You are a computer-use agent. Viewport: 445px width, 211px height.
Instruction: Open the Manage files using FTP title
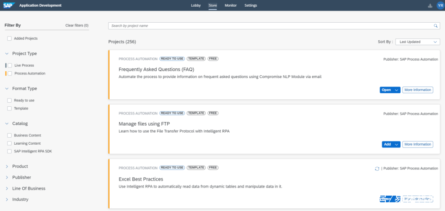click(x=144, y=124)
